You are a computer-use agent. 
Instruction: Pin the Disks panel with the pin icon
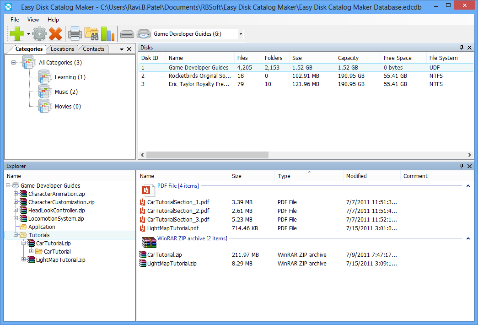click(x=462, y=48)
